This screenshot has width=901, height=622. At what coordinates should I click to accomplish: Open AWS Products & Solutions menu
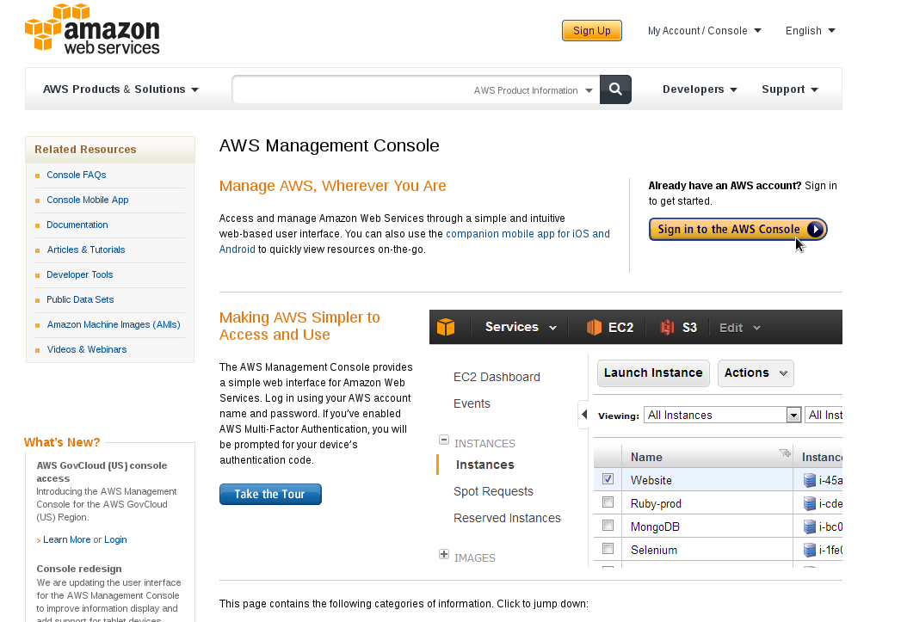(x=120, y=89)
